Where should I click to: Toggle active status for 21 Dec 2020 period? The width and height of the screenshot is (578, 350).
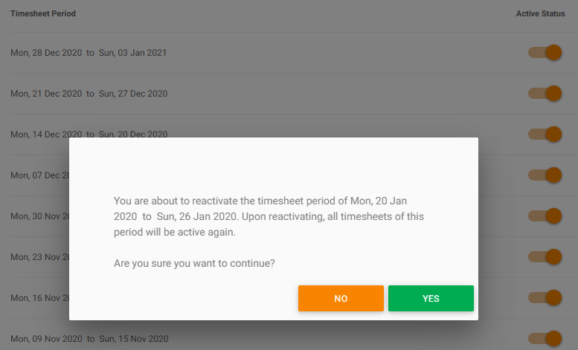pos(545,94)
